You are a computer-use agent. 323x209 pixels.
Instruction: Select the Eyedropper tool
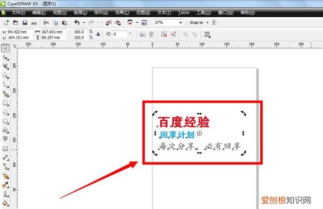pyautogui.click(x=6, y=185)
